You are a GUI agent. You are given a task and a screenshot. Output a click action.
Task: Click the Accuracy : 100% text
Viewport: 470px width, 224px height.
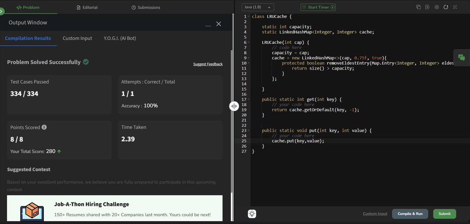[x=139, y=106]
